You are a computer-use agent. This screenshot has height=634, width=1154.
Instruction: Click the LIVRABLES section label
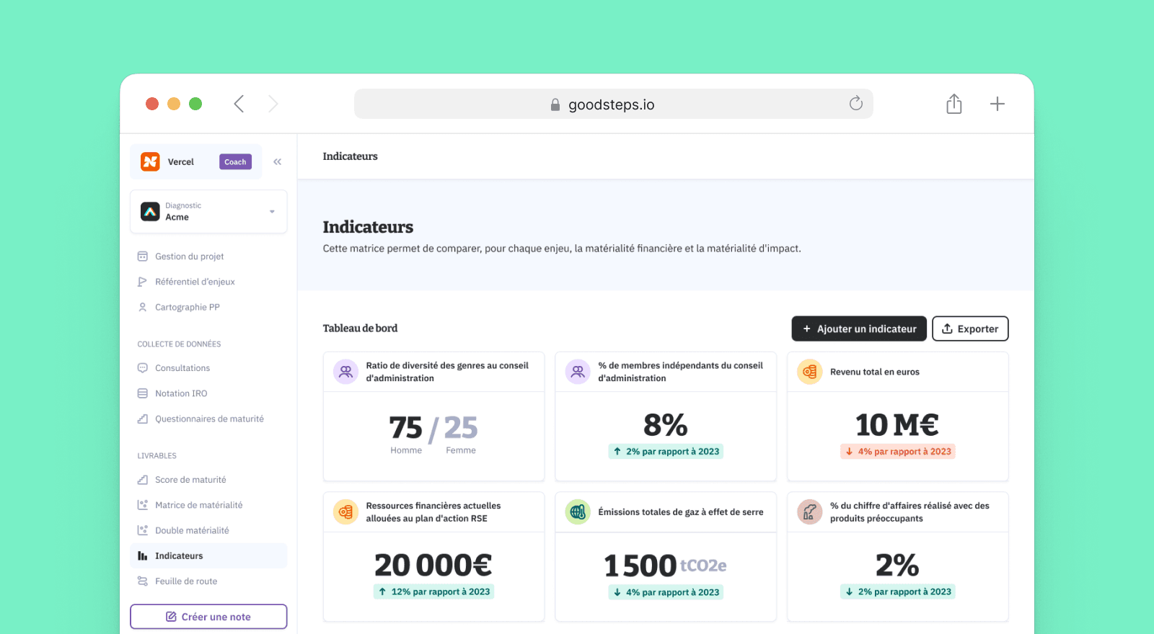(157, 456)
